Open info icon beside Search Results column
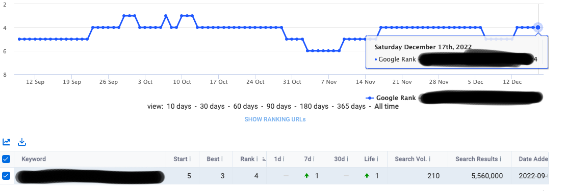Image resolution: width=565 pixels, height=191 pixels. 501,159
